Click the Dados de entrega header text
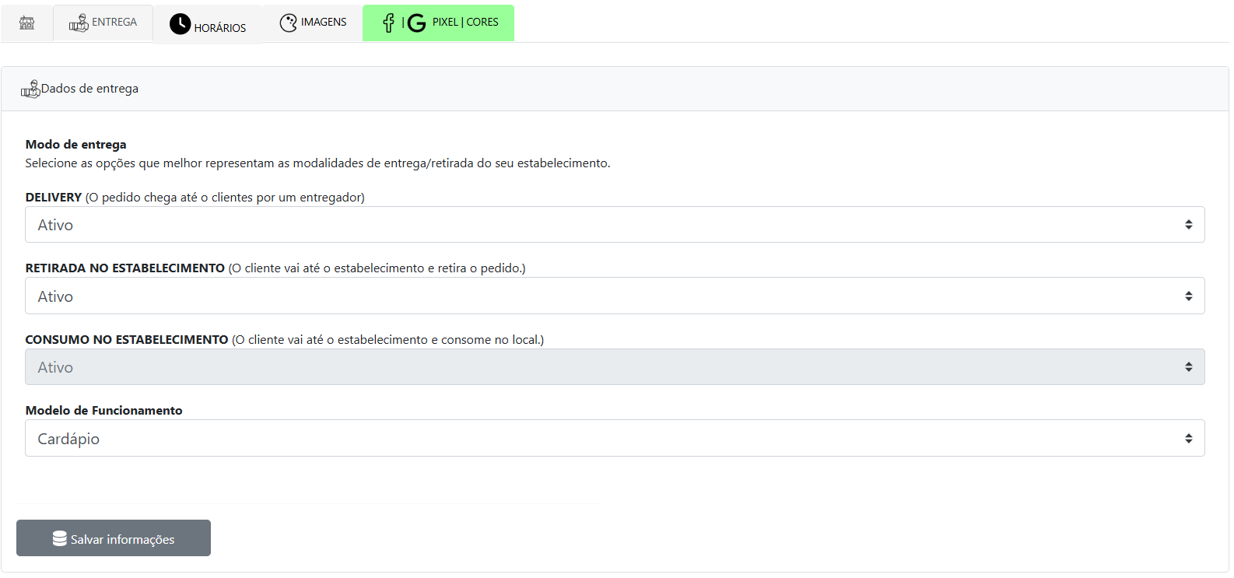 pos(89,89)
